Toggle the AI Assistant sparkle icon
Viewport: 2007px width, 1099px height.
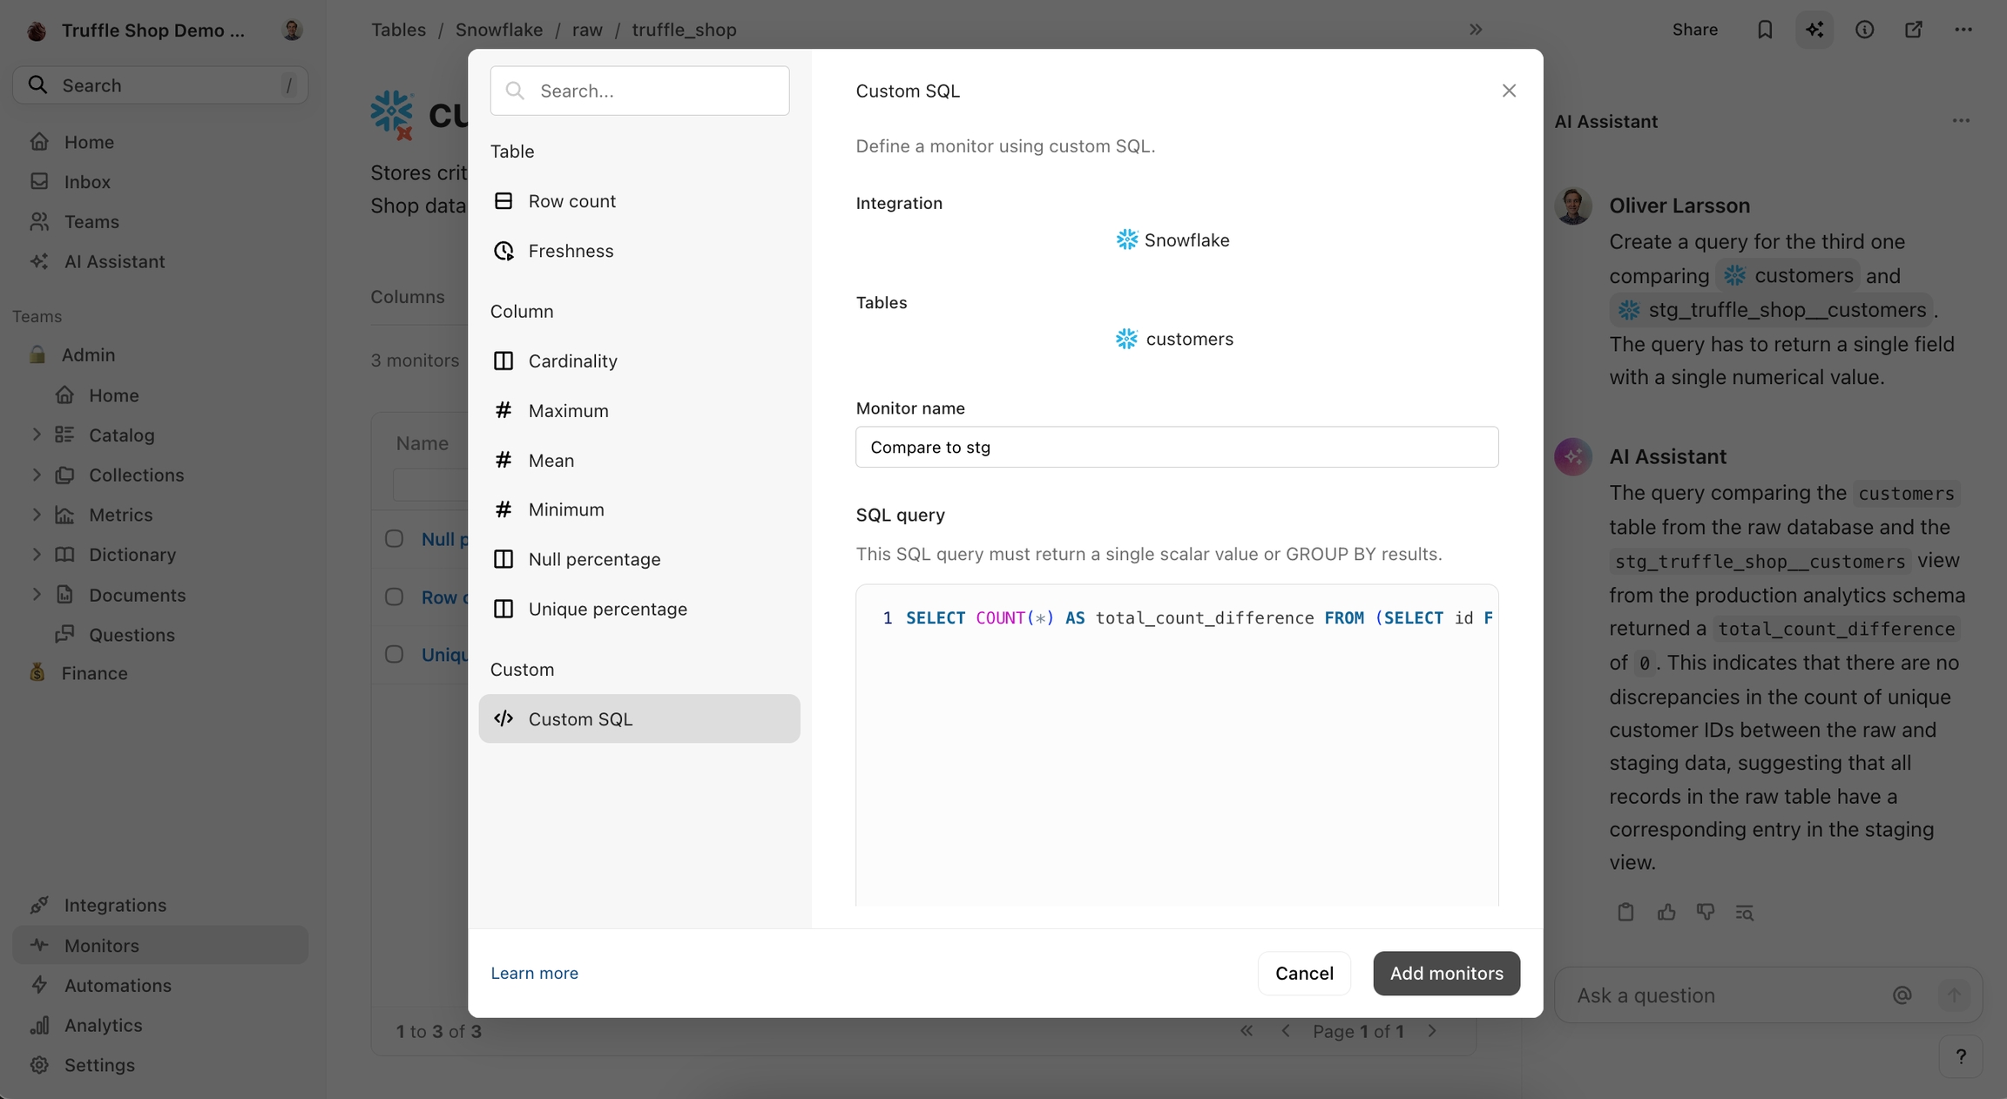1814,30
